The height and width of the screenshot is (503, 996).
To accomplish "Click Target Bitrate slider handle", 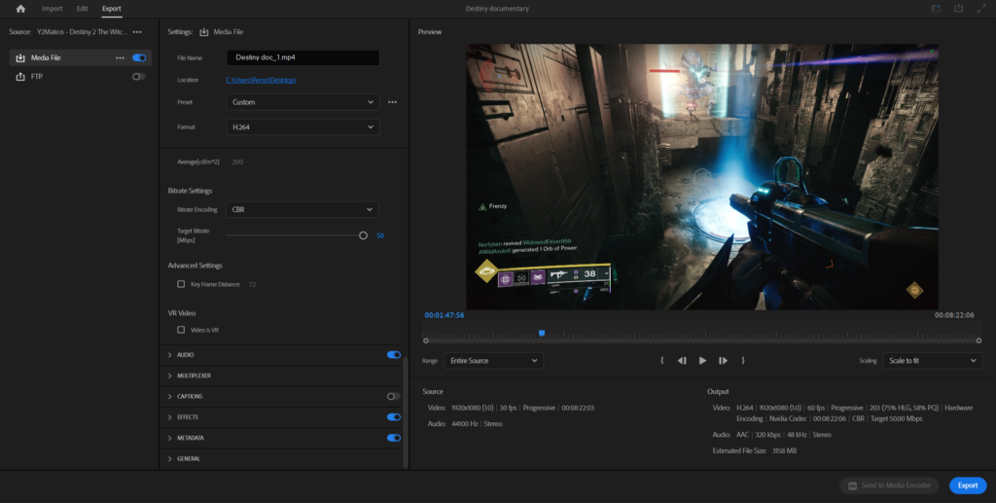I will tap(363, 235).
